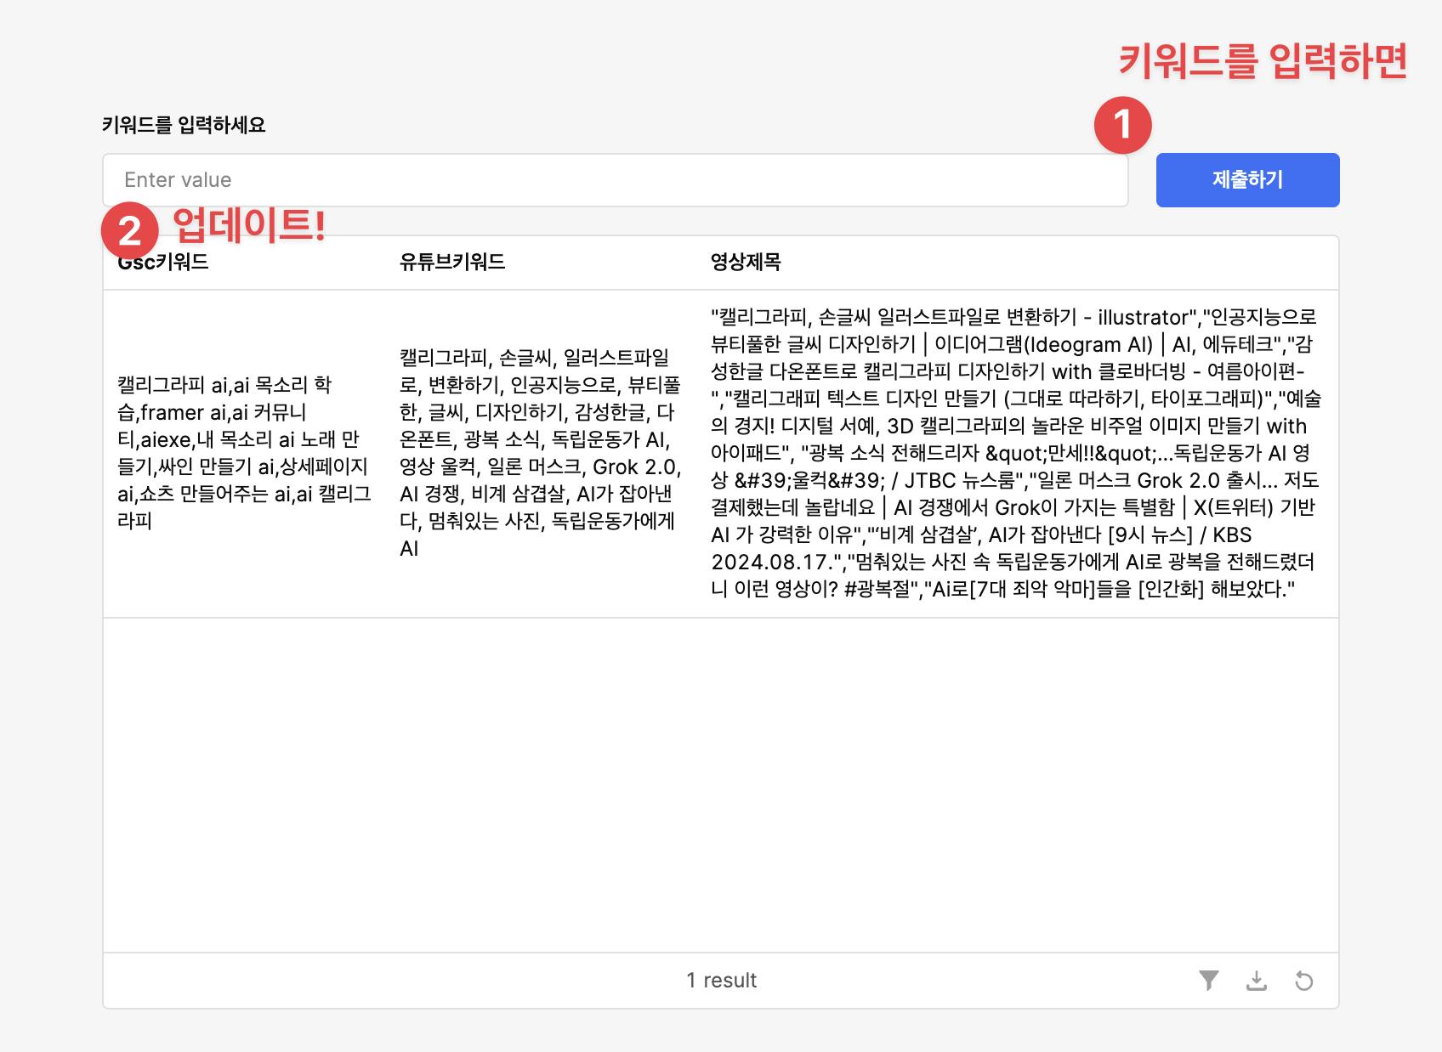
Task: Click the video title cell mentioning illustrator
Action: click(1015, 453)
